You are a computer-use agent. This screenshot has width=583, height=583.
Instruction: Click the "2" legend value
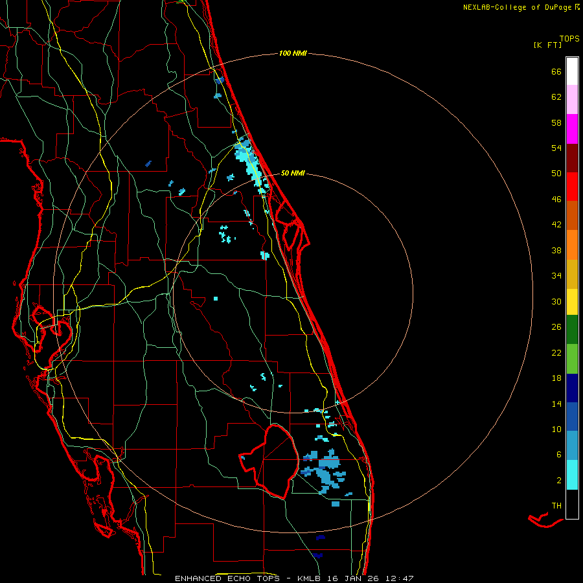[559, 481]
